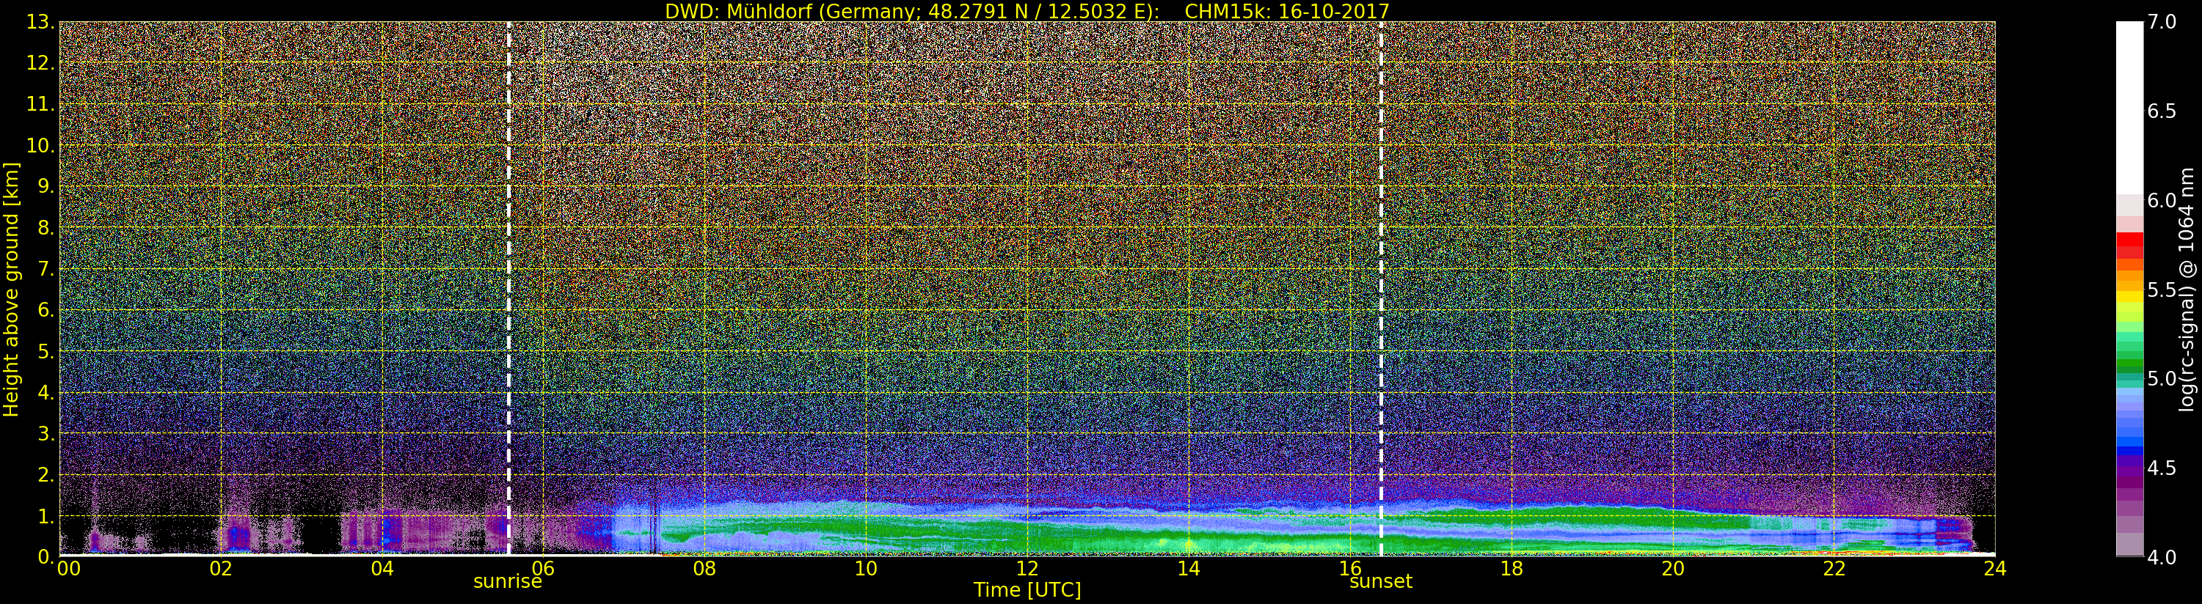Click the 'CHM15k: 16-10-2017' title text
The image size is (2202, 604).
(1286, 11)
